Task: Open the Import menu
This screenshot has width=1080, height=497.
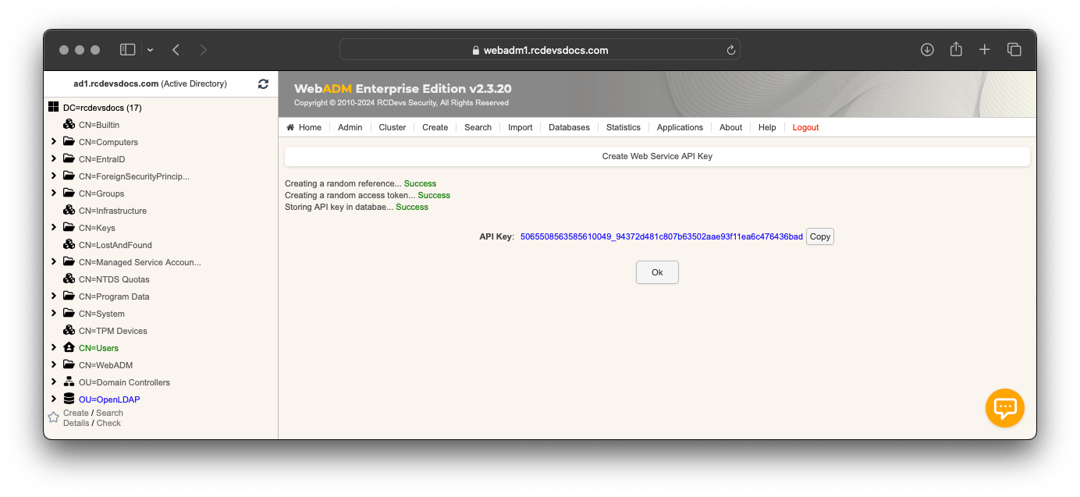Action: point(520,127)
